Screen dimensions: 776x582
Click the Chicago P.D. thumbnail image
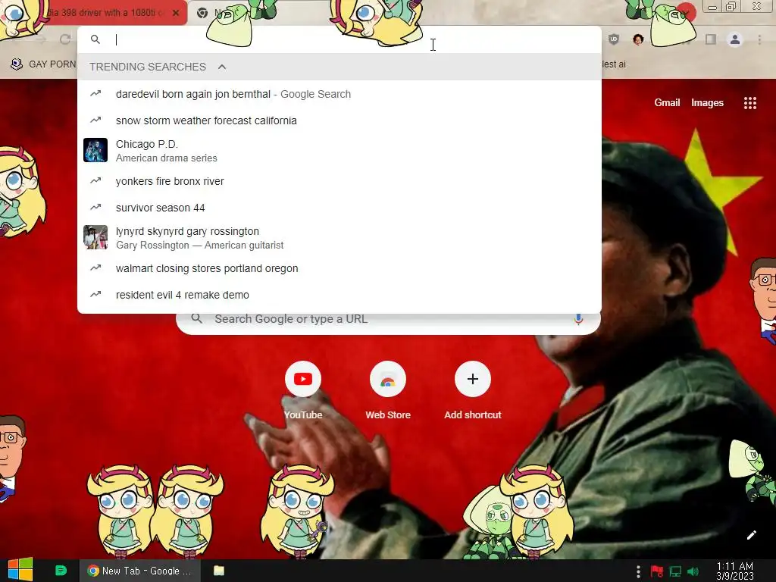click(x=95, y=150)
